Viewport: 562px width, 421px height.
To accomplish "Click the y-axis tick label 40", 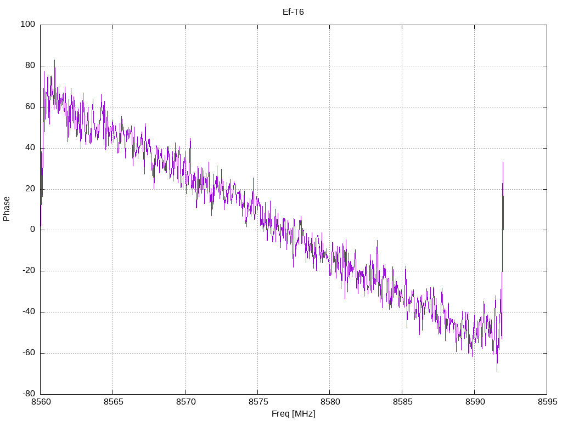I will pos(31,147).
